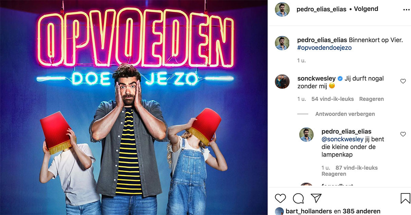The height and width of the screenshot is (215, 411).
Task: Like the post with the heart icon
Action: pyautogui.click(x=280, y=198)
